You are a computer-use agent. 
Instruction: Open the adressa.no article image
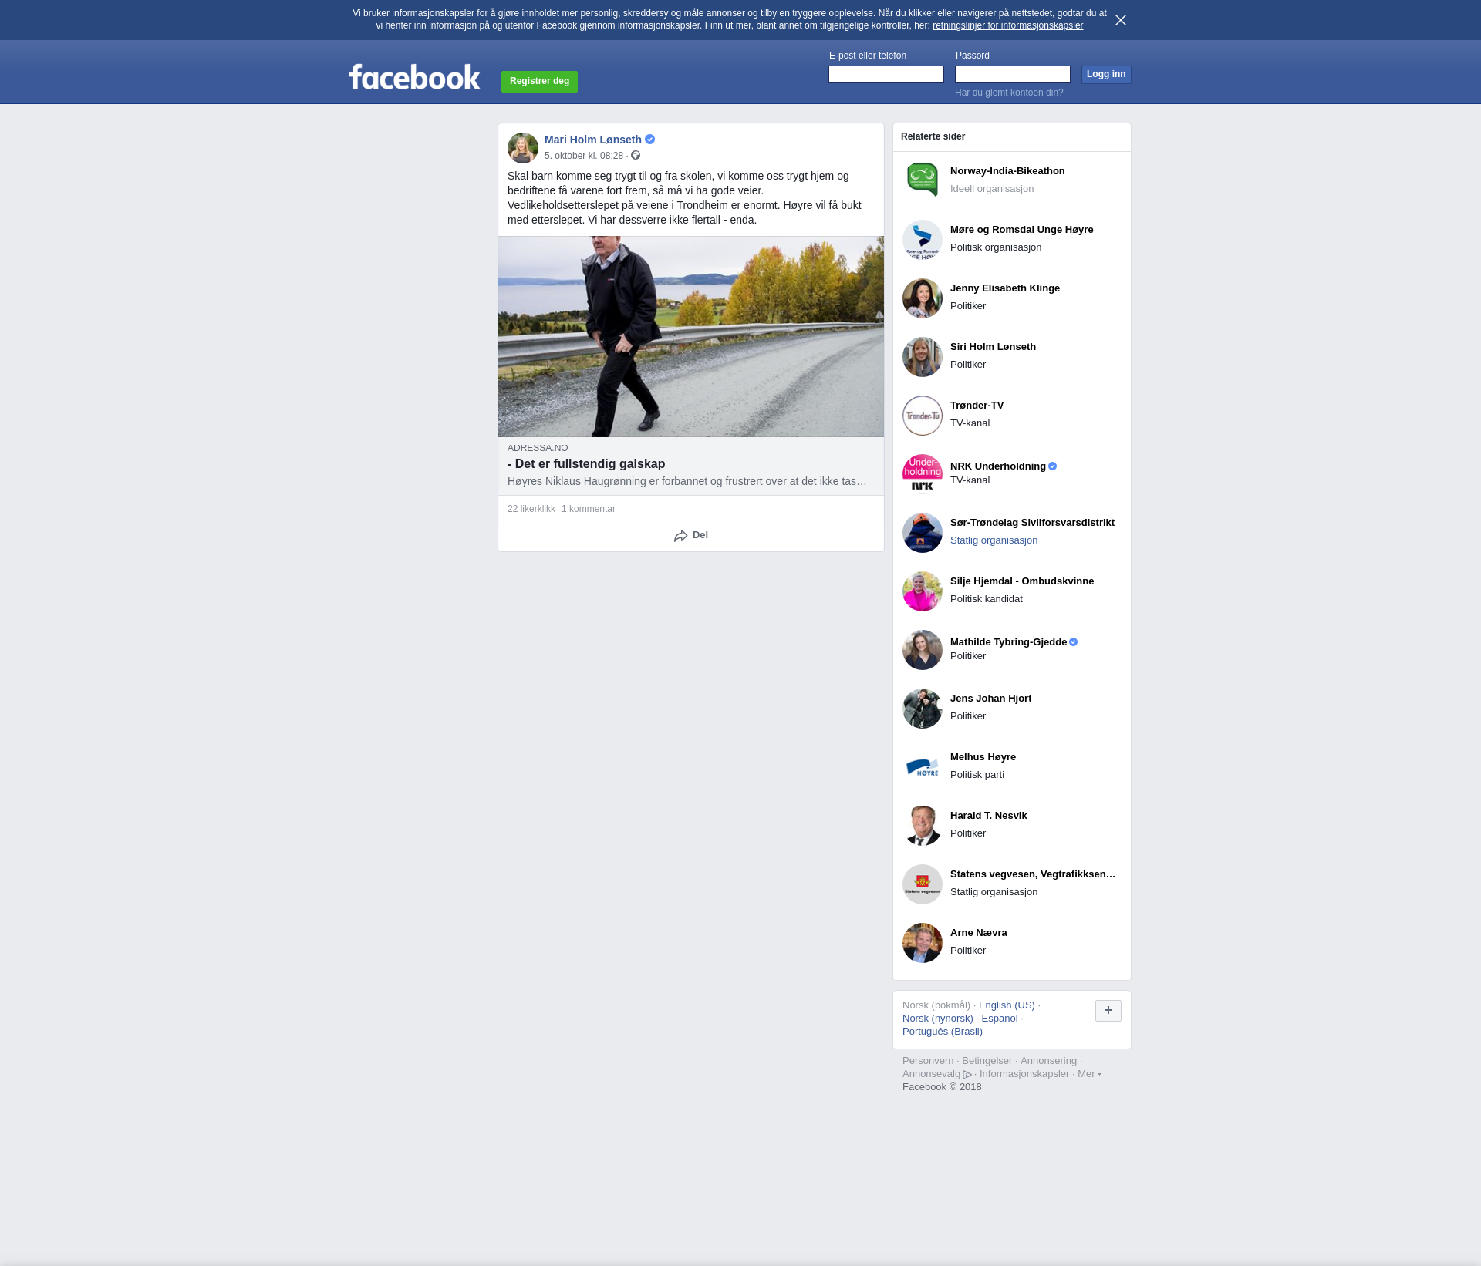click(x=690, y=337)
